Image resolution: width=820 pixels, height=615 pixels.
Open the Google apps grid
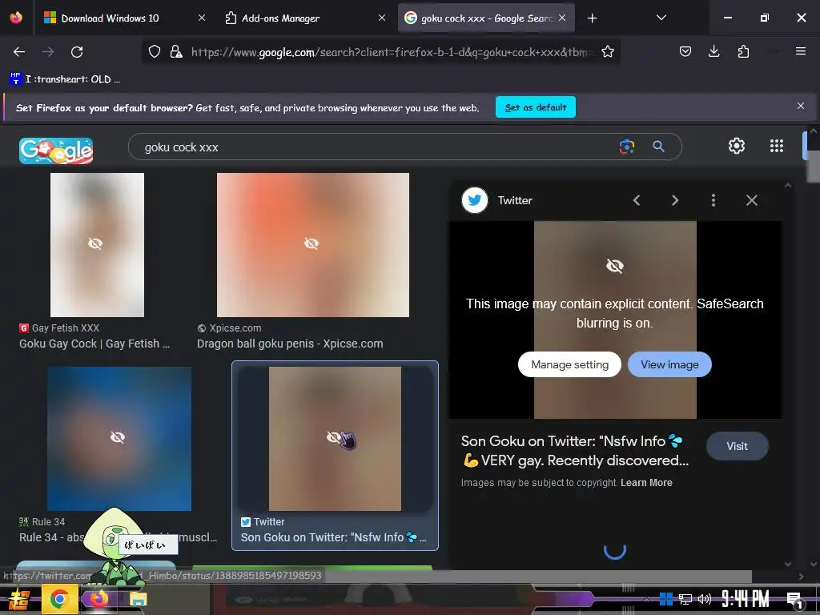777,146
